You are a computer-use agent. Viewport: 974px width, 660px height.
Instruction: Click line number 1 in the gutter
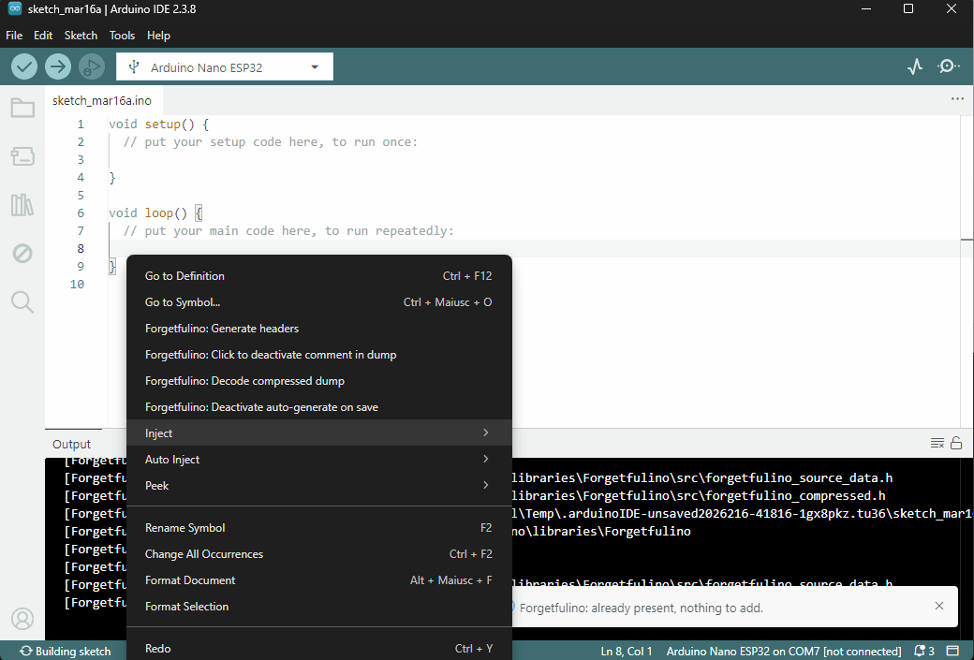(x=81, y=125)
